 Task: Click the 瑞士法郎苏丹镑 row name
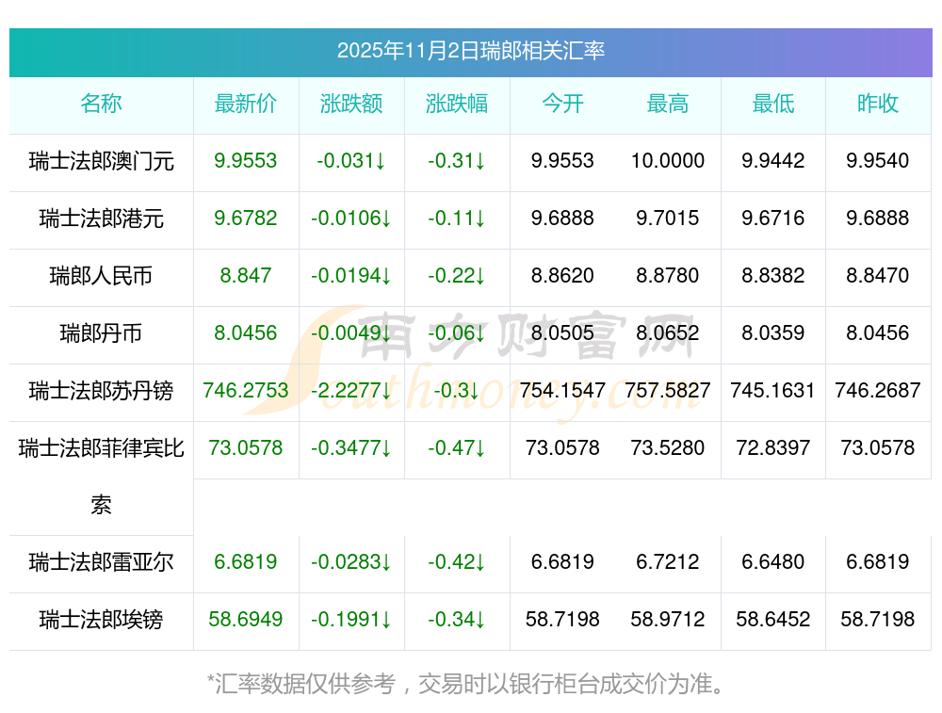coord(101,391)
